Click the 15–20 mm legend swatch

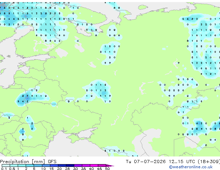(x=54, y=165)
